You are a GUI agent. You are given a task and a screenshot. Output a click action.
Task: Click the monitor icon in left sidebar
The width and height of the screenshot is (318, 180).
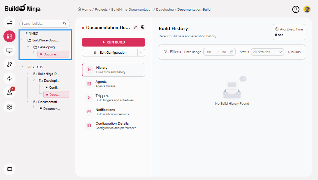[x=9, y=51]
